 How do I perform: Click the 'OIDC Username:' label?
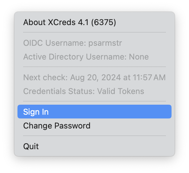(53, 43)
